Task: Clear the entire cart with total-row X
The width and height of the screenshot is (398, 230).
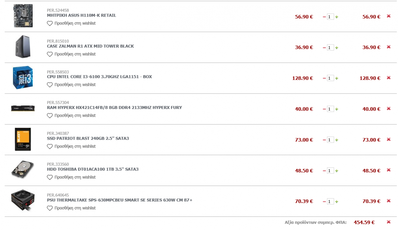Action: point(389,222)
